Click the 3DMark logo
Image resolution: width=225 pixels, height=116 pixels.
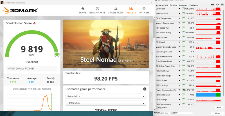click(20, 10)
